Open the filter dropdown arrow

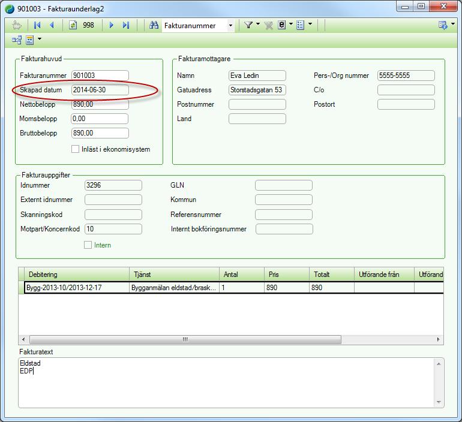258,24
